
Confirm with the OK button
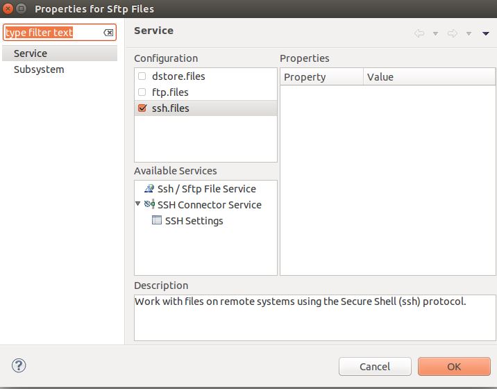click(454, 366)
